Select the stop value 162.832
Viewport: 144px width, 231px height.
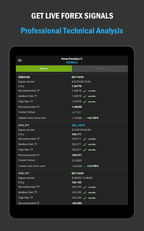pyautogui.click(x=77, y=203)
